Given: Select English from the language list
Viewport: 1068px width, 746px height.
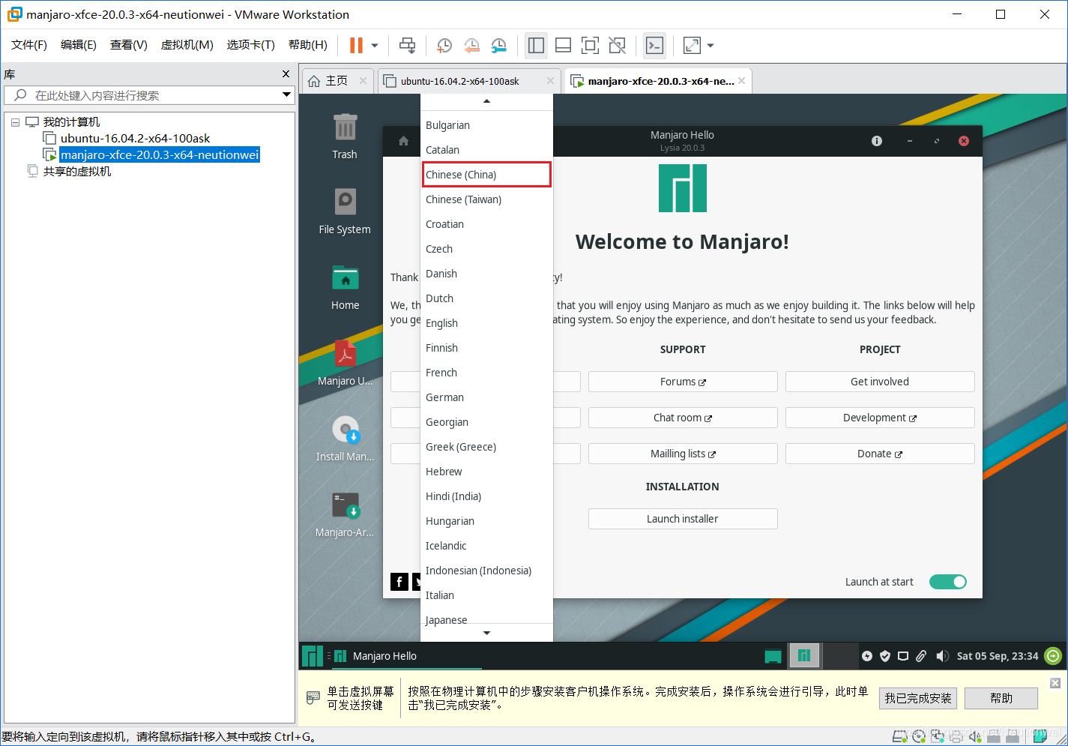Looking at the screenshot, I should pyautogui.click(x=486, y=323).
